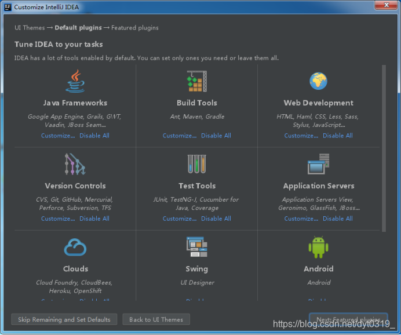Image resolution: width=401 pixels, height=335 pixels.
Task: Proceed with Next: Featured plugins button
Action: pos(348,320)
